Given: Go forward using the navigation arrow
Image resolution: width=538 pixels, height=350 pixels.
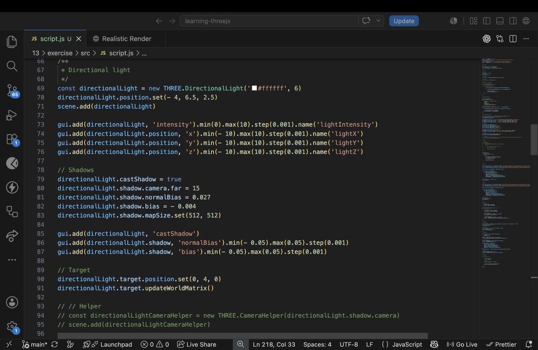Looking at the screenshot, I should coord(172,21).
